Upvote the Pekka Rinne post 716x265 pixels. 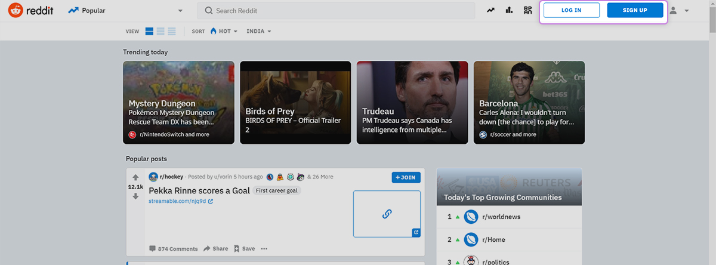tap(135, 177)
